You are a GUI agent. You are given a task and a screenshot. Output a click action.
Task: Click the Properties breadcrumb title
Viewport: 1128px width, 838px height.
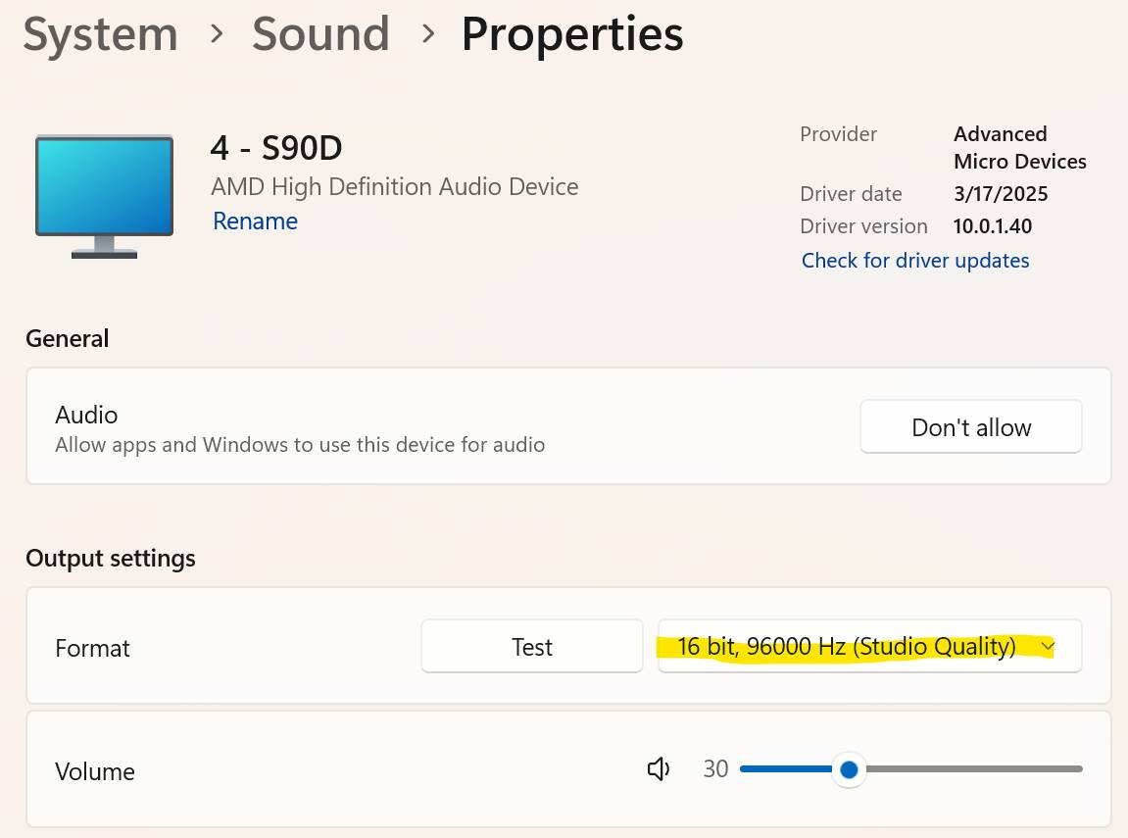click(x=572, y=33)
